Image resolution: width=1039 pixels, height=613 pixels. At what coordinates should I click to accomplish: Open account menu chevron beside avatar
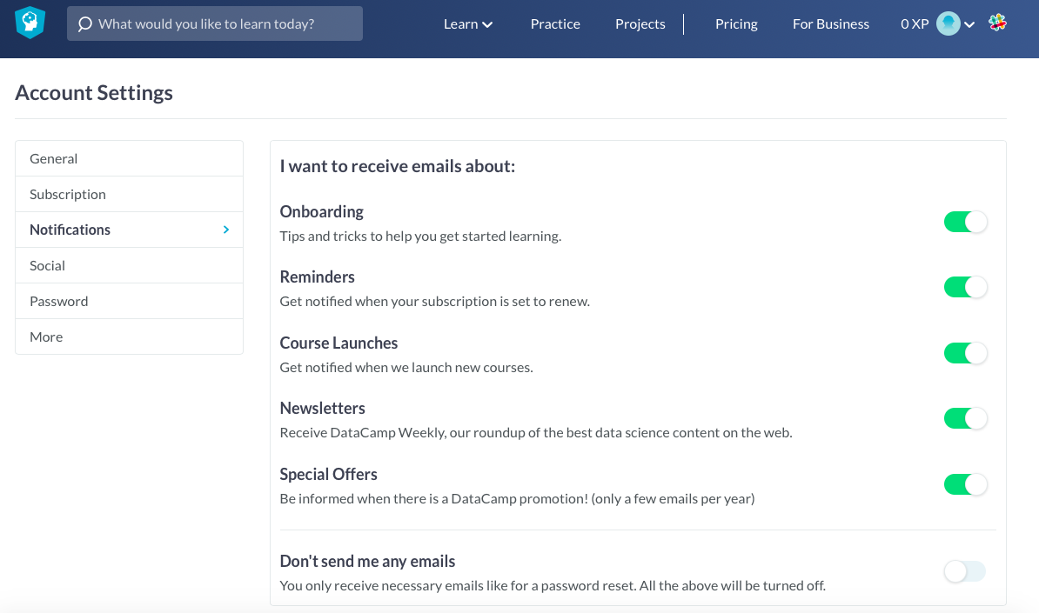click(969, 25)
